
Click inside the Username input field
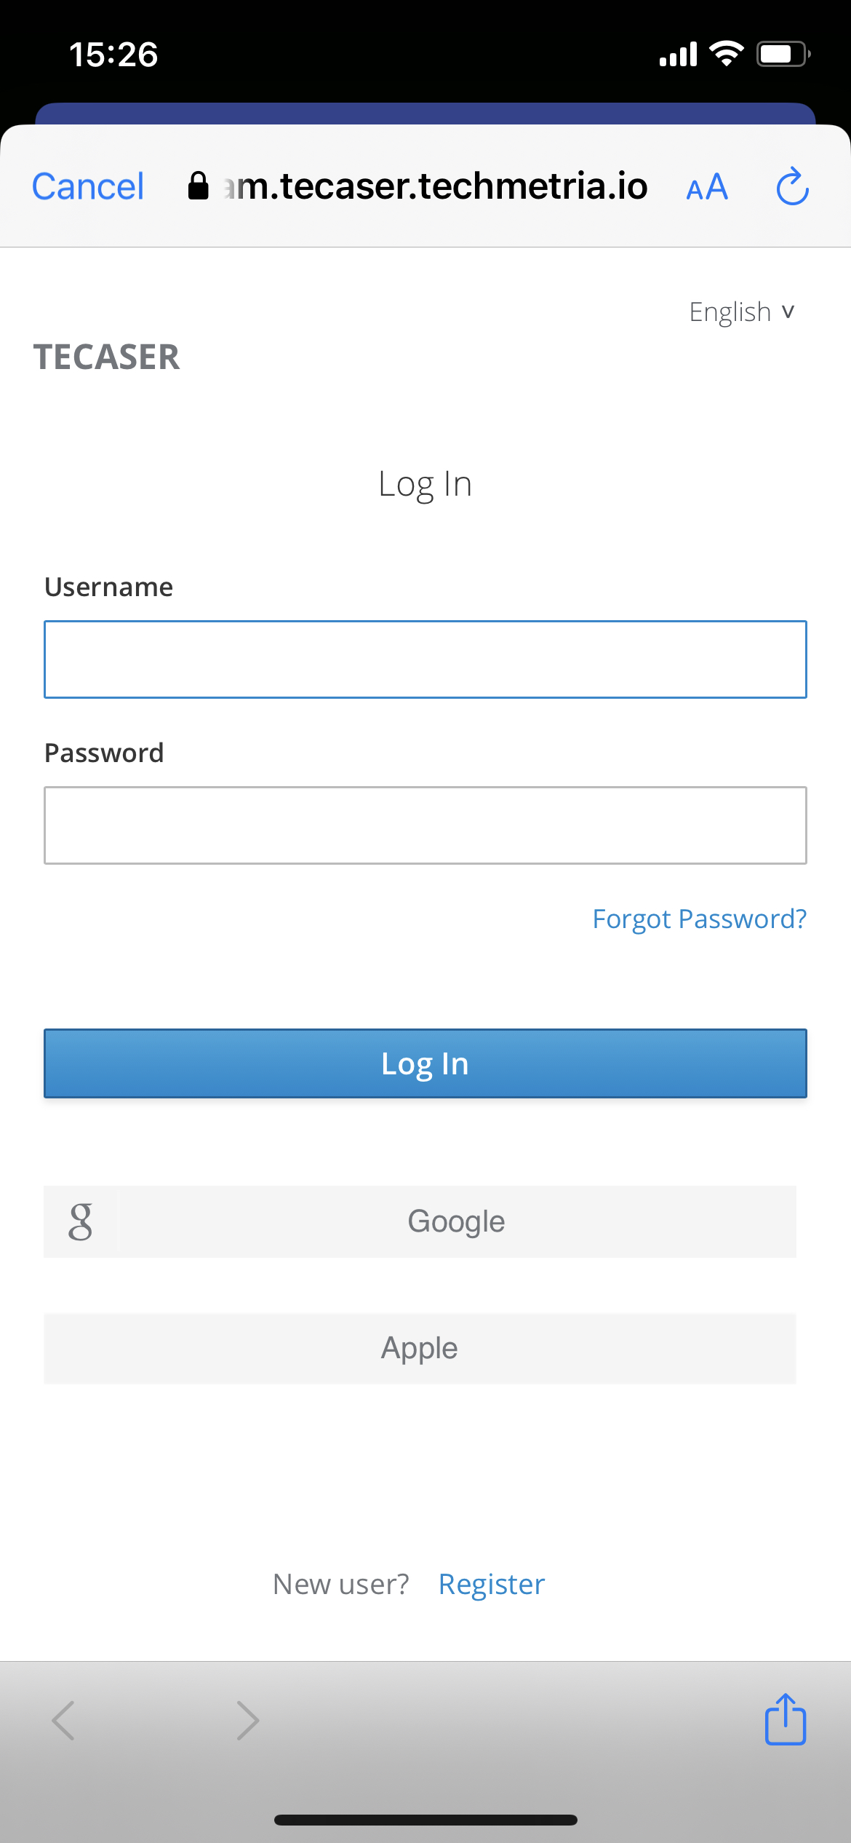(x=425, y=659)
